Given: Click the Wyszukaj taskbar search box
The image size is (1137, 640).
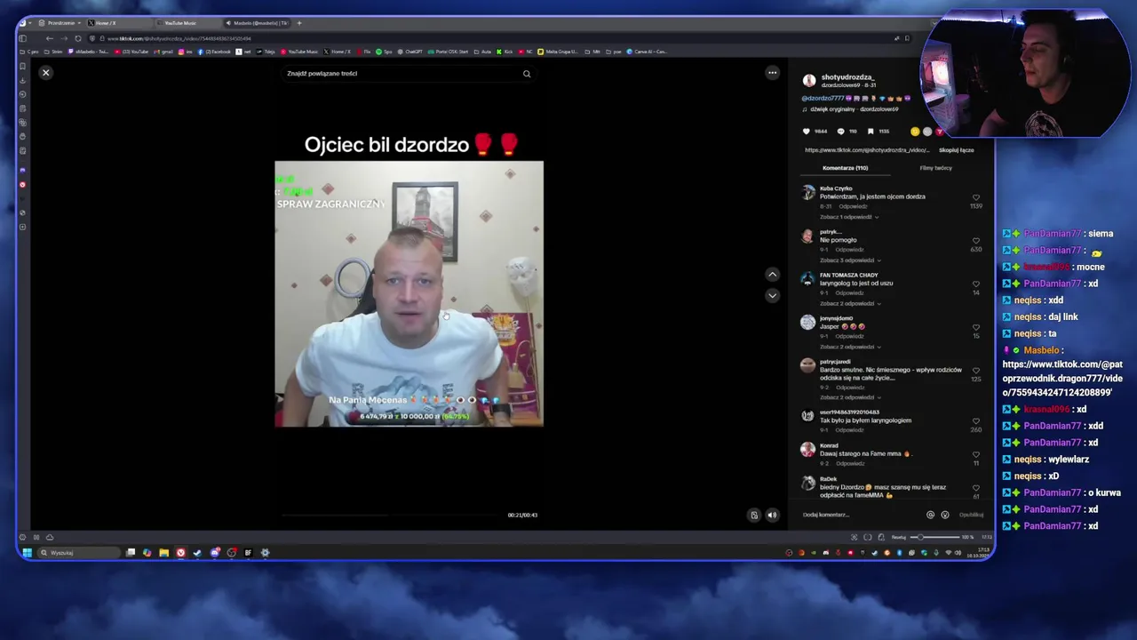Looking at the screenshot, I should tap(78, 553).
